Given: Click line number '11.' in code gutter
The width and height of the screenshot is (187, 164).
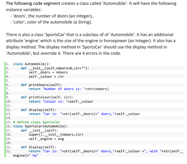Looking at the screenshot, I should (9, 106).
